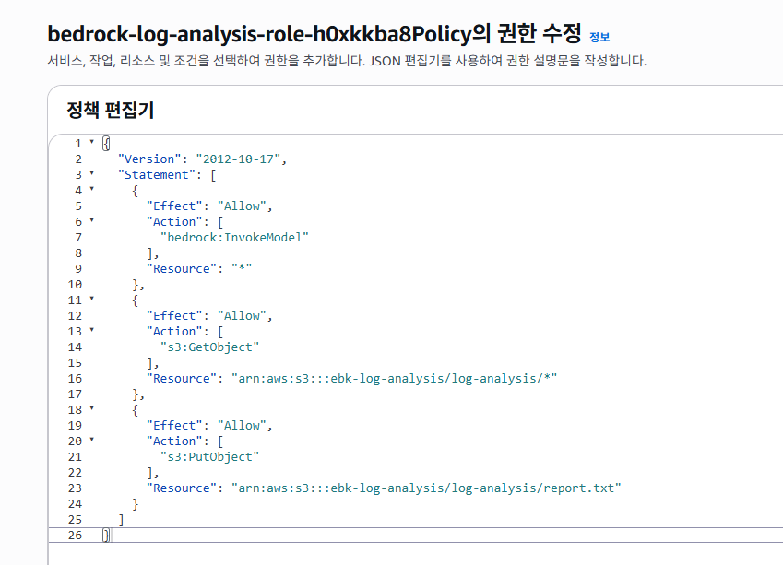
Task: Click the "s3:PutObject" action text
Action: coord(209,456)
